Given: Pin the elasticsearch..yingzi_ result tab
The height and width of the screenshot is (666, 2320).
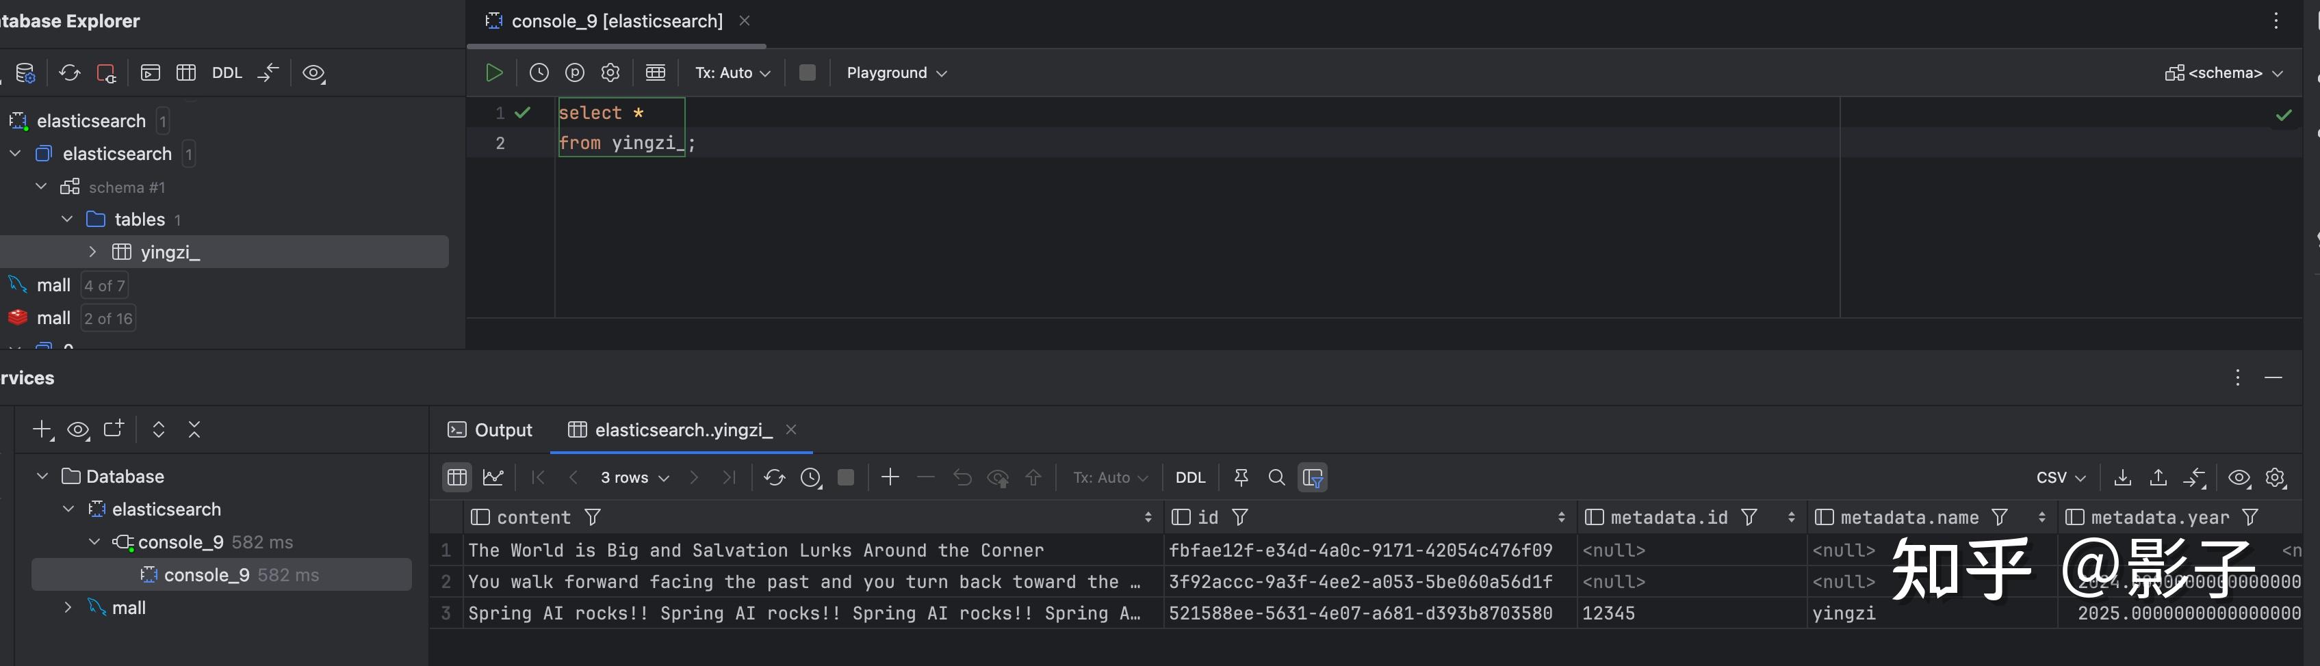Looking at the screenshot, I should click(1241, 478).
